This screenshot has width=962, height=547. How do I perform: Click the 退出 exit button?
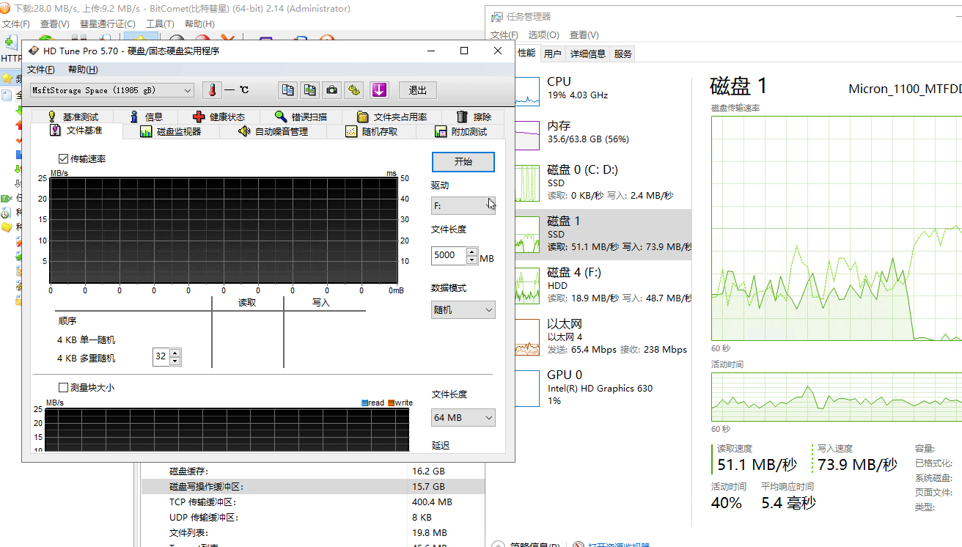418,90
